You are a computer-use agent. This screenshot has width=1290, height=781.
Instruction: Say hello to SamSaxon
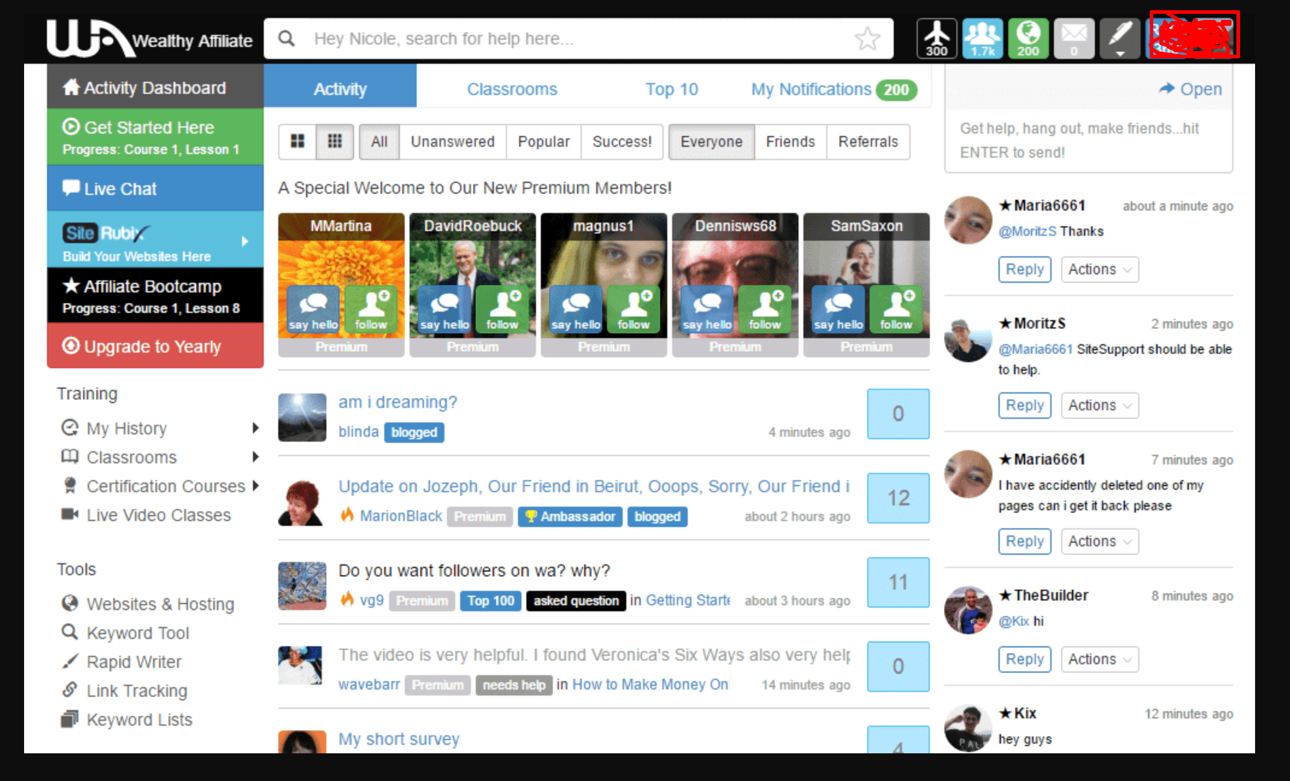tap(838, 310)
